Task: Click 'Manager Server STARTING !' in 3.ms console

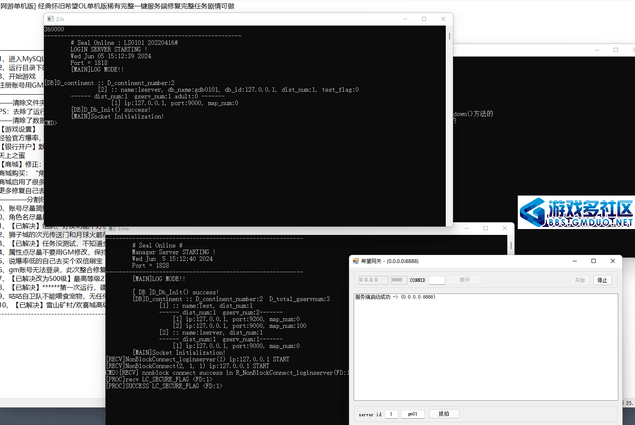Action: click(174, 252)
